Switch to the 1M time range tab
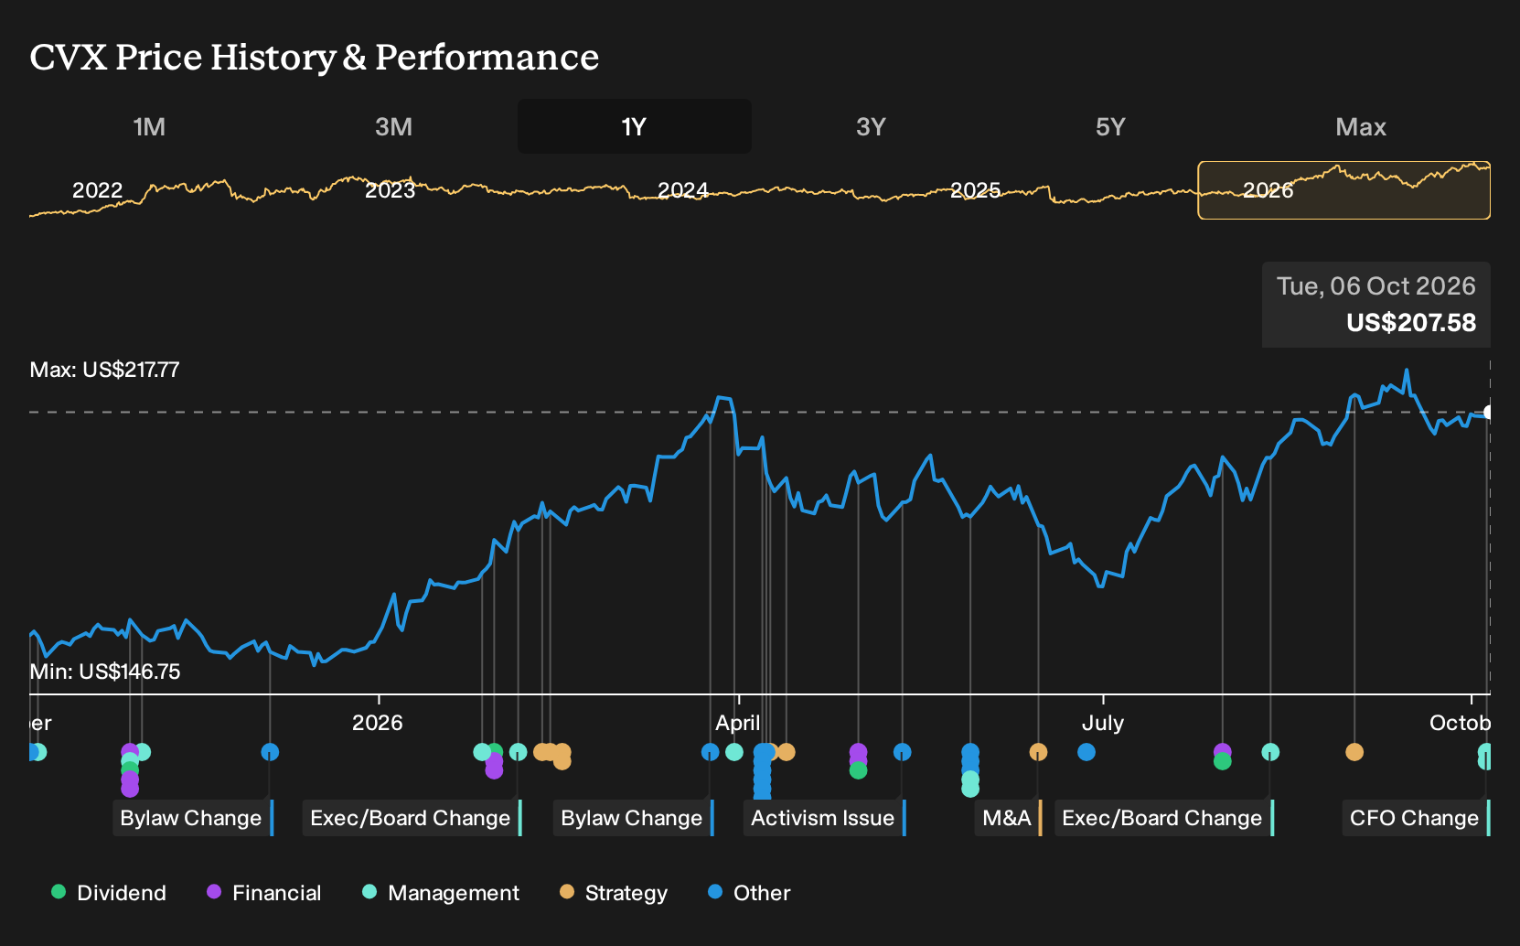This screenshot has width=1520, height=946. (x=149, y=126)
